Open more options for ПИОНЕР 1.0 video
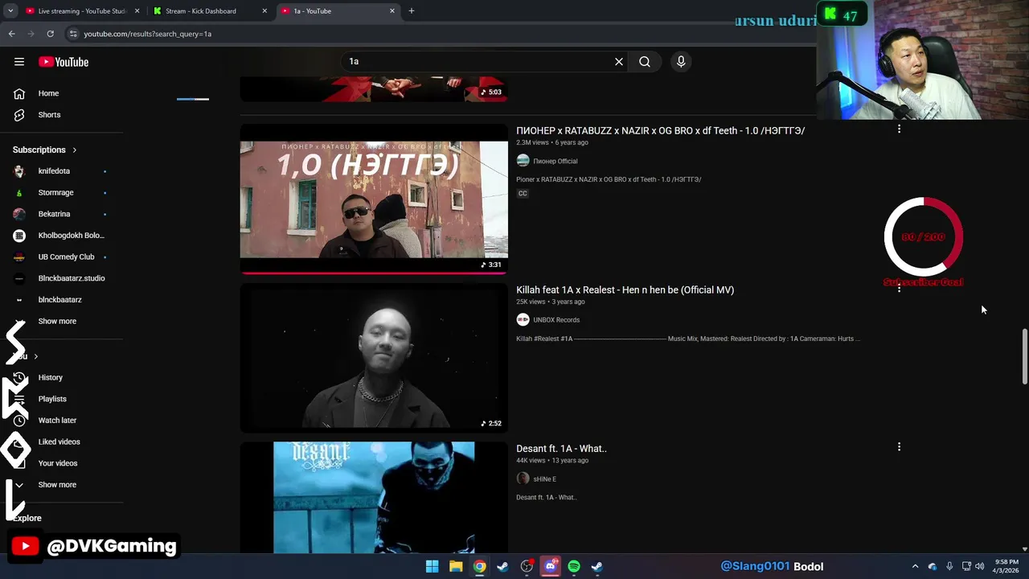This screenshot has height=579, width=1029. coord(899,129)
